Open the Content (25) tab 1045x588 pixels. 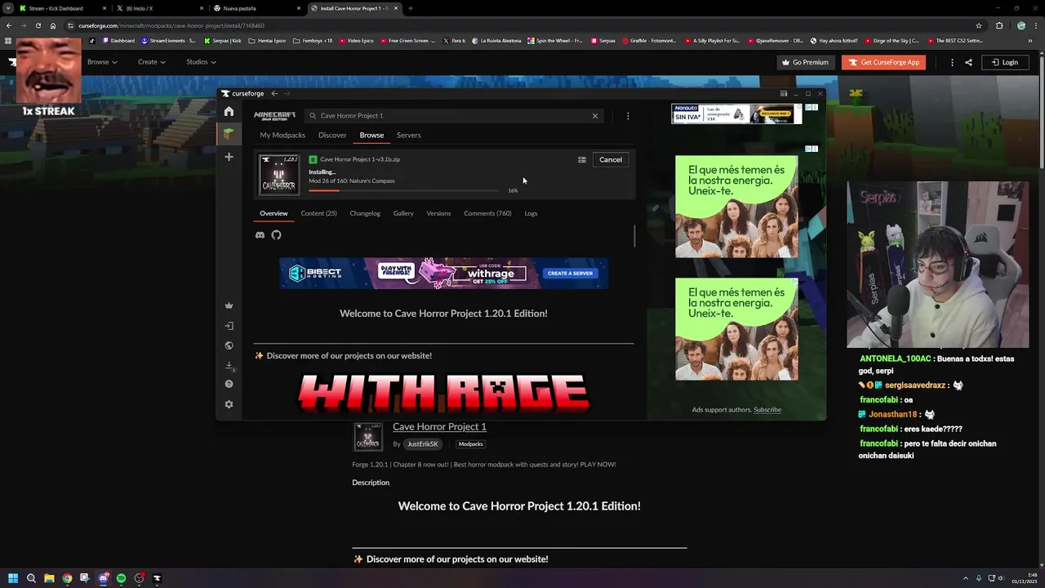pyautogui.click(x=318, y=213)
